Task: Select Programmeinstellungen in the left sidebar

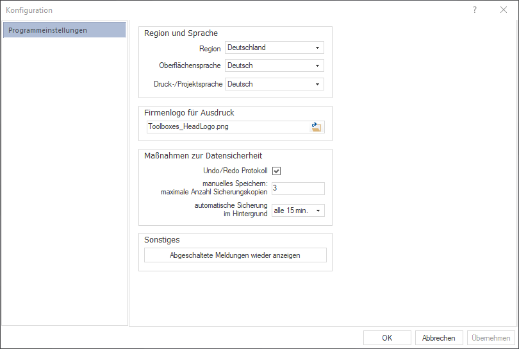Action: coord(65,30)
